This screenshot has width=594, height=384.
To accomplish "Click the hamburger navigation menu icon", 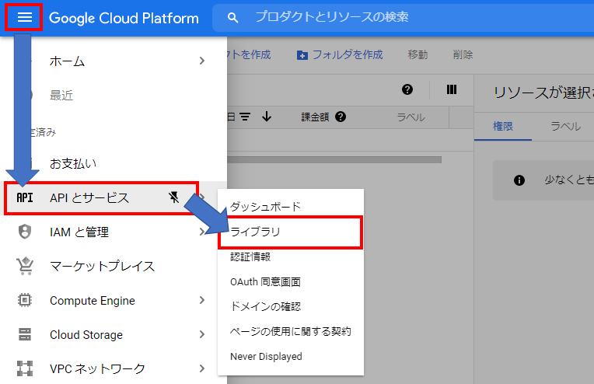I will (24, 17).
